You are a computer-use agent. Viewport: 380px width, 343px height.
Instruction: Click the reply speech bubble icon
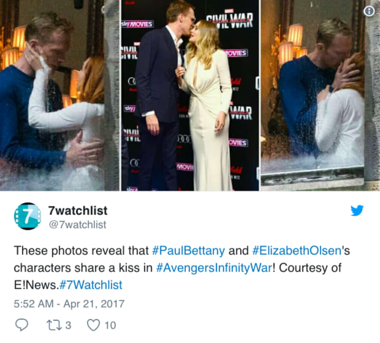22,325
